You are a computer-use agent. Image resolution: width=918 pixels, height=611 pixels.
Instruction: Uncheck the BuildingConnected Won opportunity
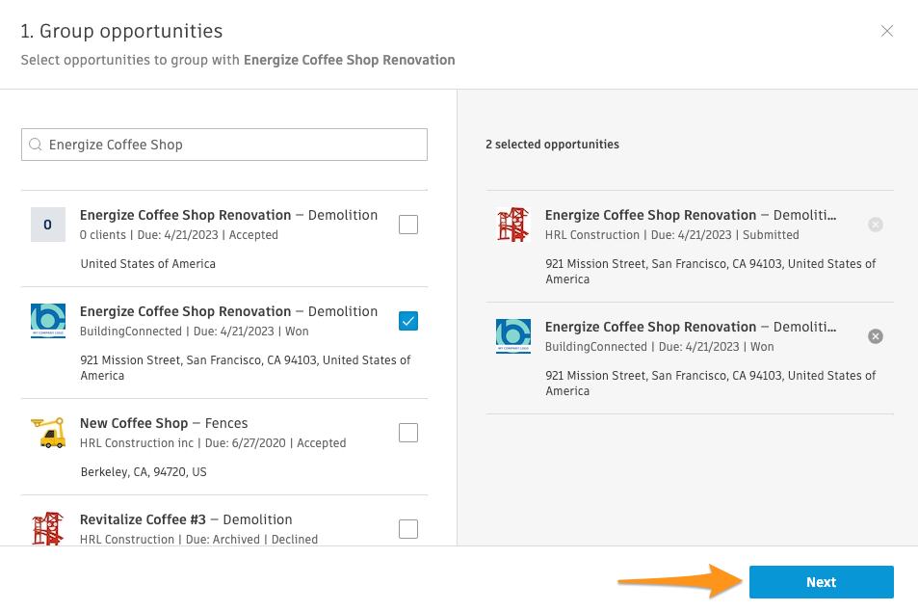tap(408, 321)
